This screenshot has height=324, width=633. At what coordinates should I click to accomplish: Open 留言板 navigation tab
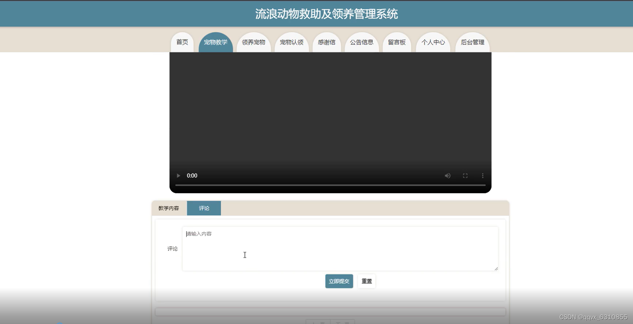[x=397, y=42]
